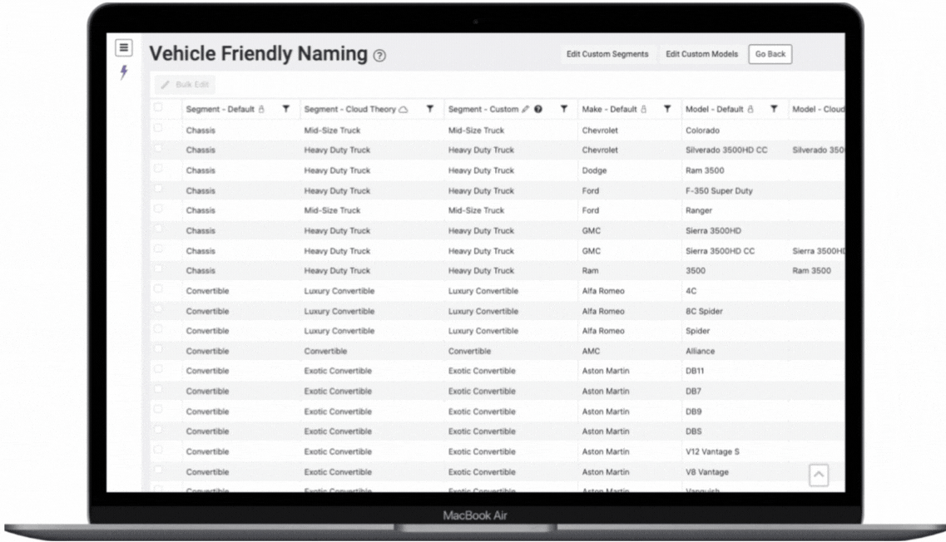
Task: Click Custom segment cell for 4C row
Action: [483, 291]
